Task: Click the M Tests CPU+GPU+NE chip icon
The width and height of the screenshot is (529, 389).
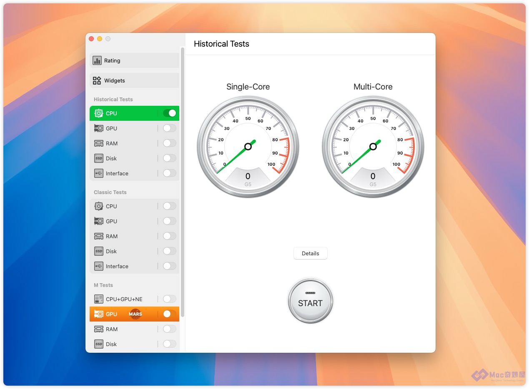Action: (x=99, y=299)
